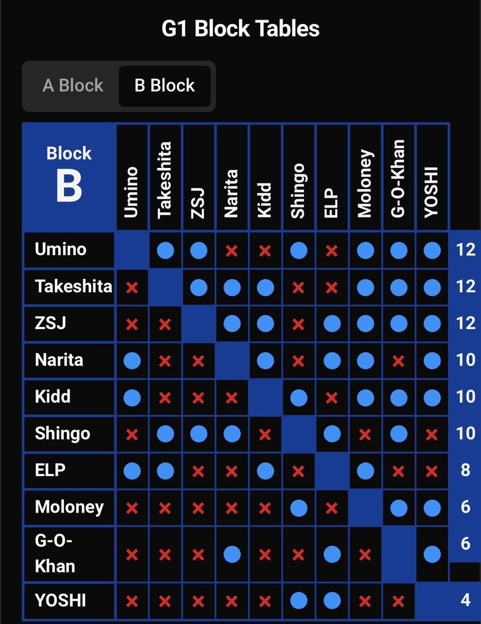
Task: Click the red X for Shingo vs YOSHI
Action: point(432,434)
